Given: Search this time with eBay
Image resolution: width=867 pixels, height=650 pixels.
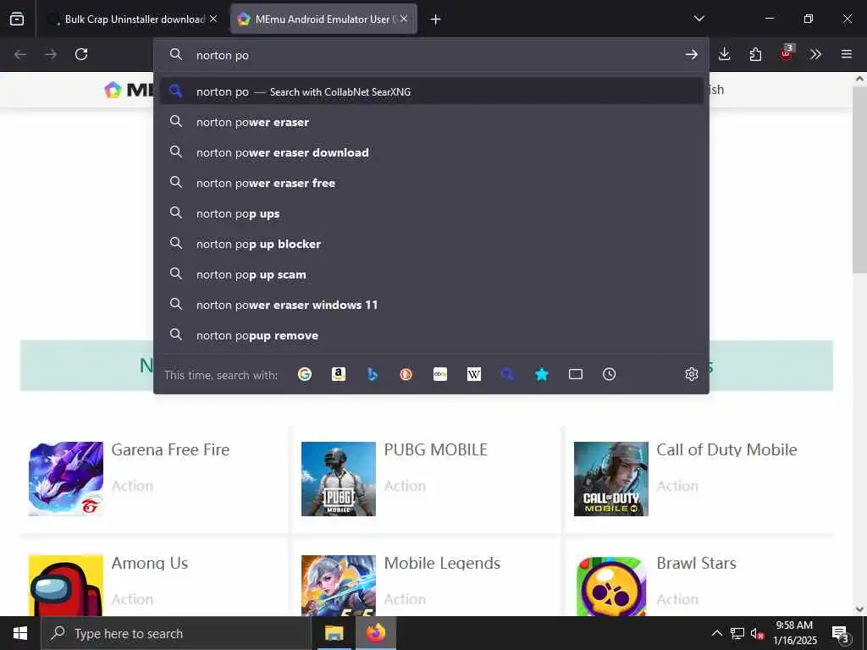Looking at the screenshot, I should pos(440,374).
